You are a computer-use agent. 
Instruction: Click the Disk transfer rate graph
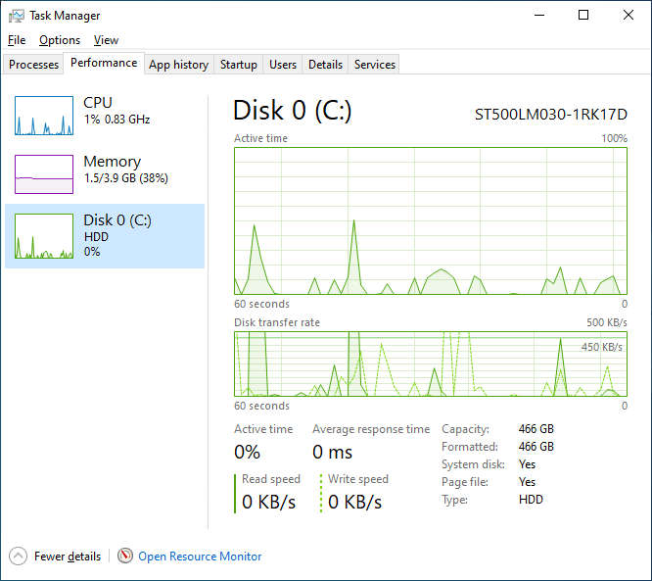coord(430,363)
